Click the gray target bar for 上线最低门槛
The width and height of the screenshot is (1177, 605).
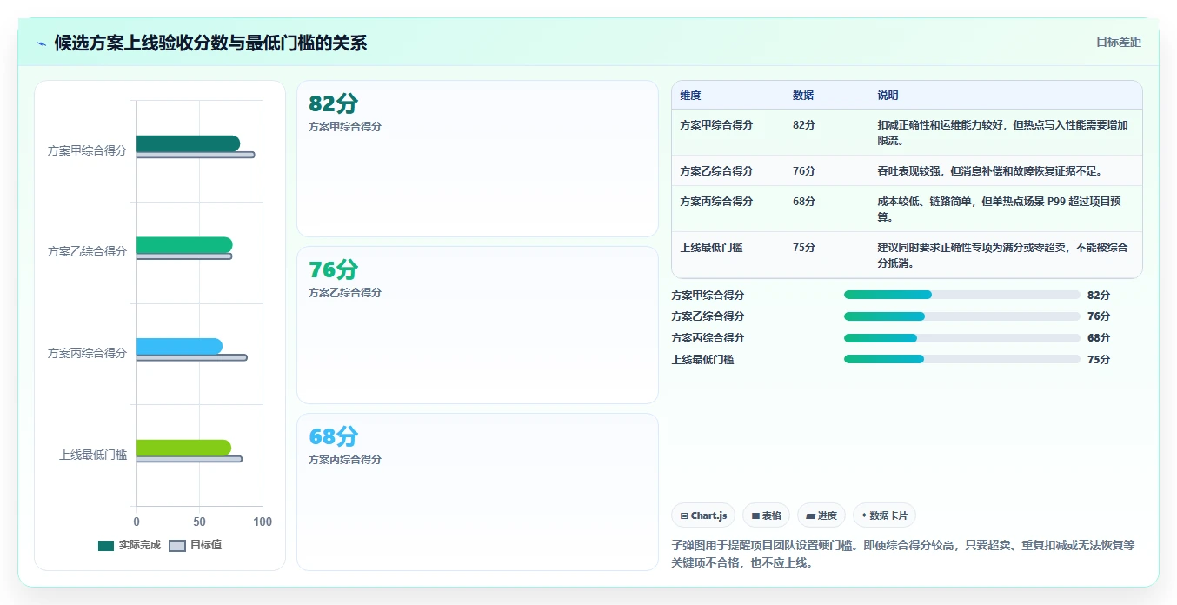coord(190,459)
